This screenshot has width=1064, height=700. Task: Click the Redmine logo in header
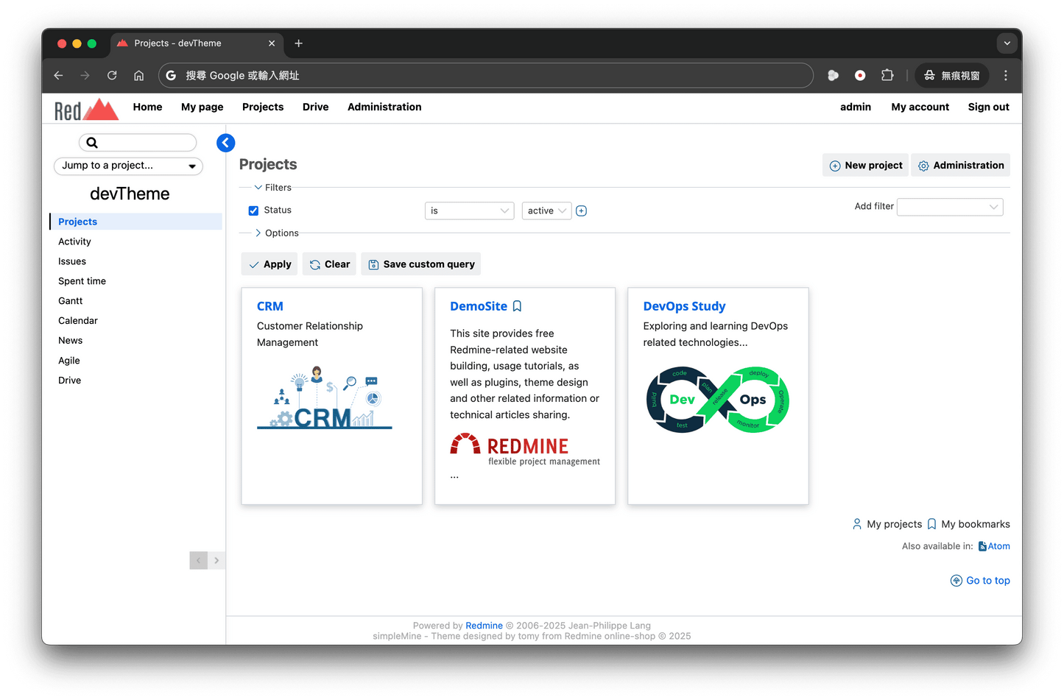pyautogui.click(x=86, y=109)
